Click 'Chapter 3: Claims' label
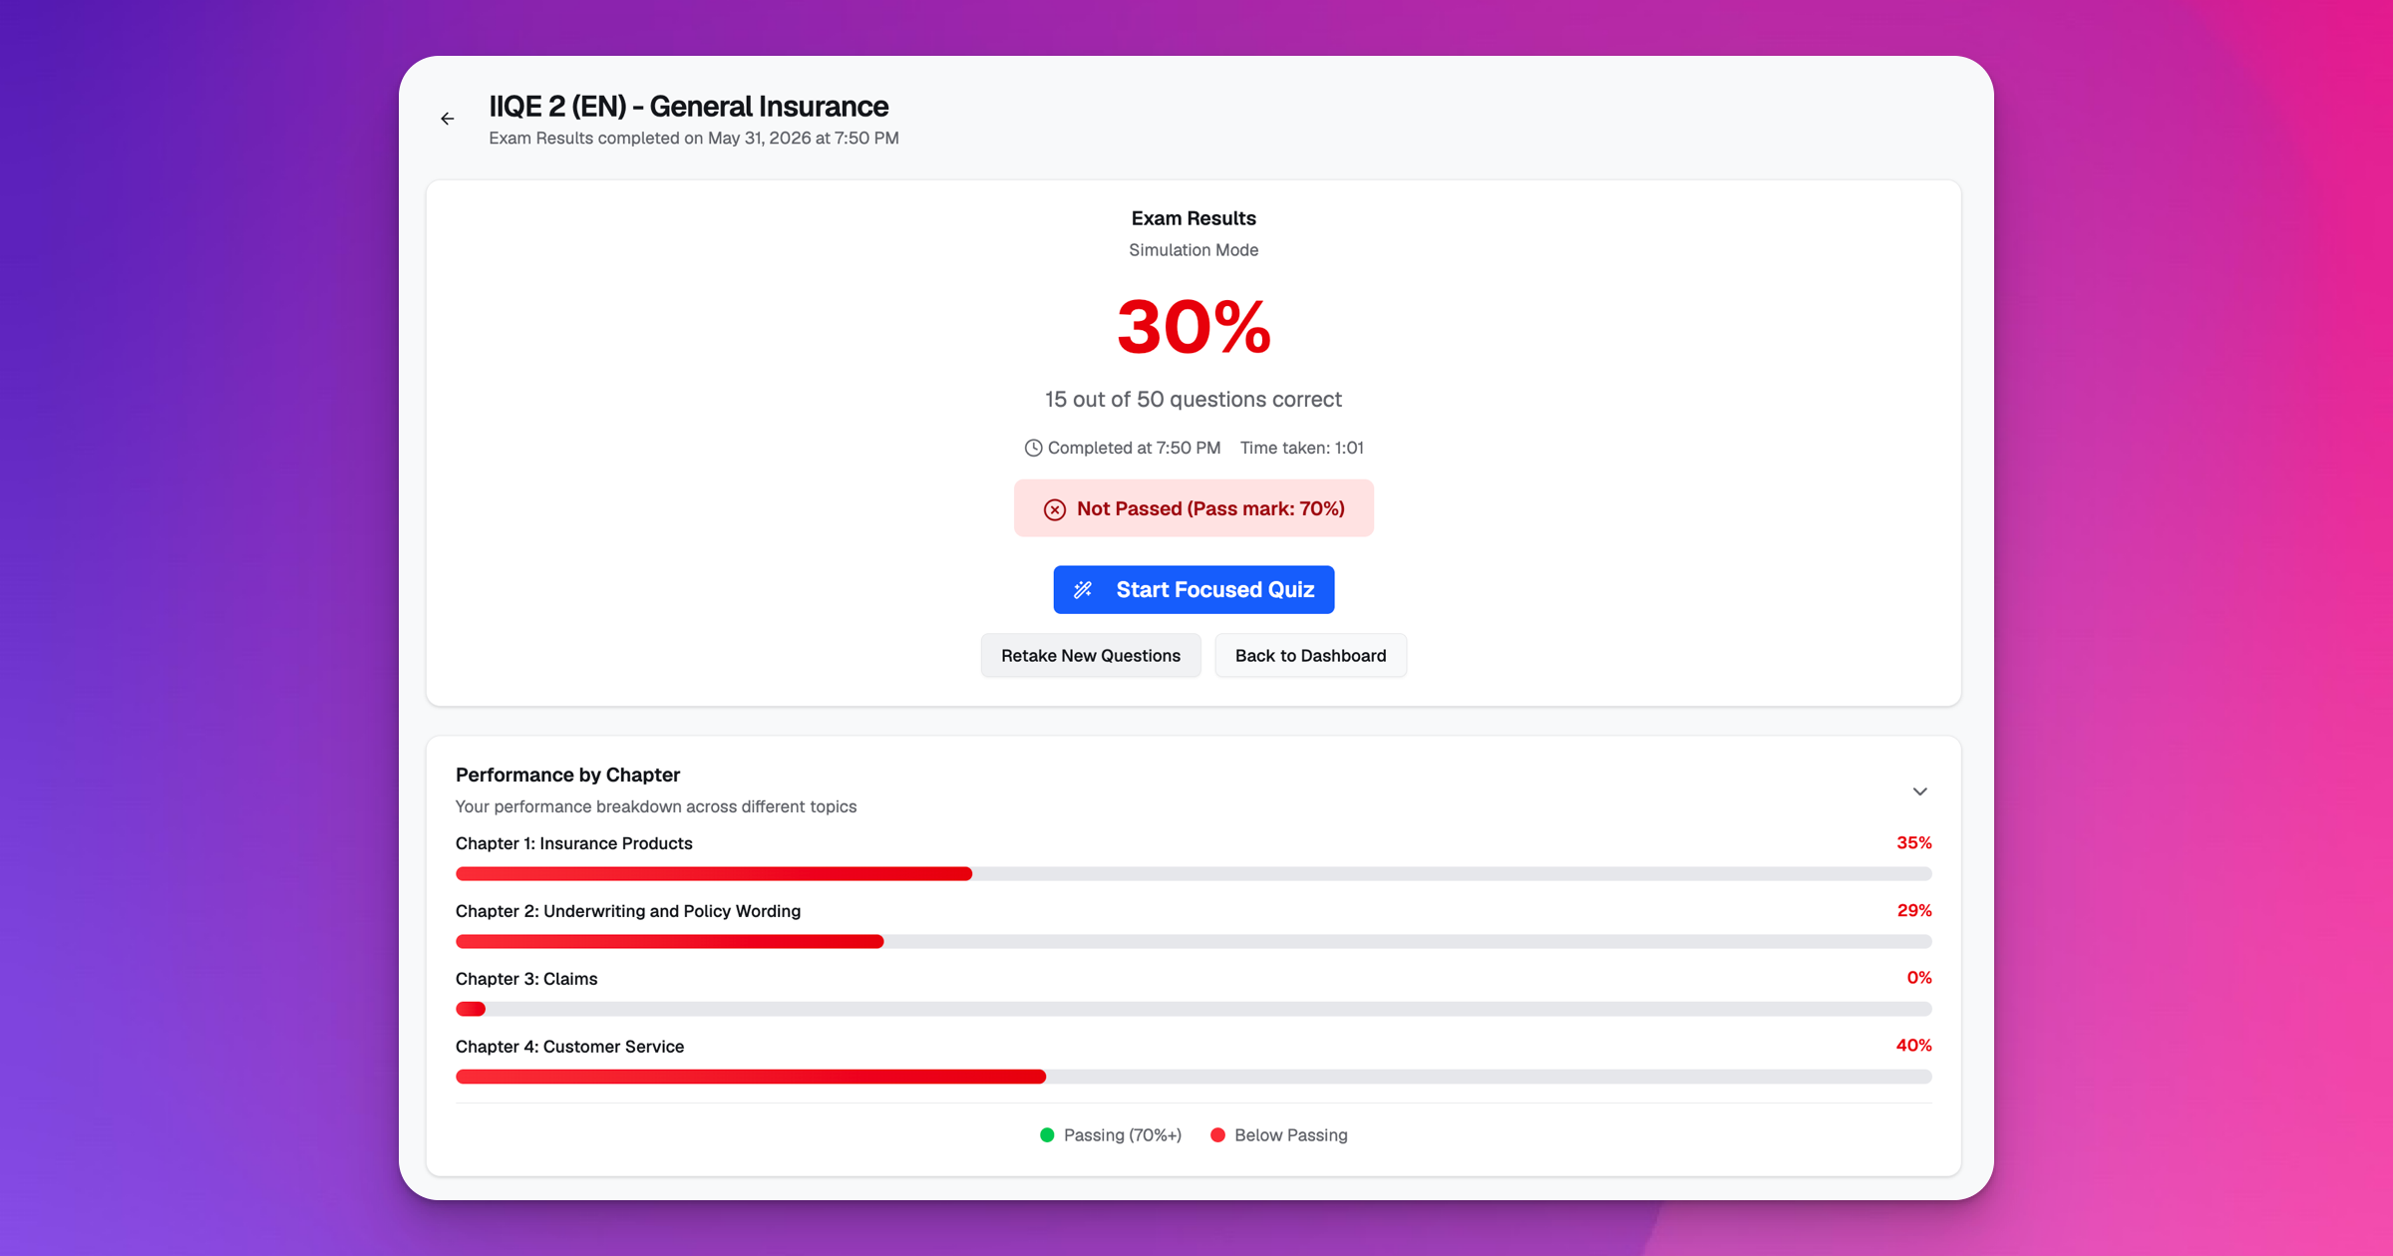The height and width of the screenshot is (1256, 2393). coord(526,980)
